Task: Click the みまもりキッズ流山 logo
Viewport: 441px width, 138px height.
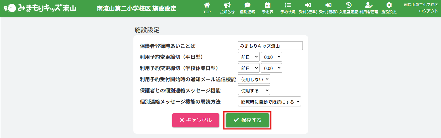Action: pos(40,8)
